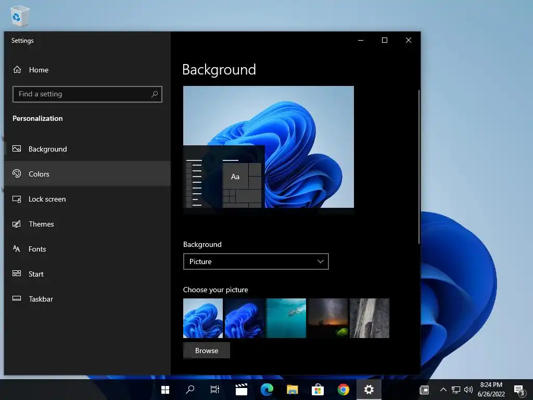Open the notification center icon
Viewport: 533px width, 400px height.
tap(519, 390)
